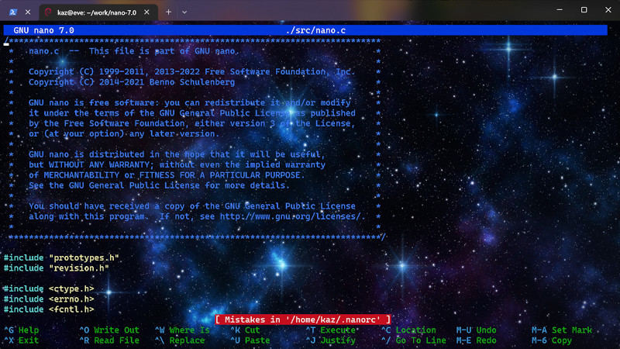Select the PowerShell tab icon
This screenshot has width=620, height=349.
tap(12, 12)
